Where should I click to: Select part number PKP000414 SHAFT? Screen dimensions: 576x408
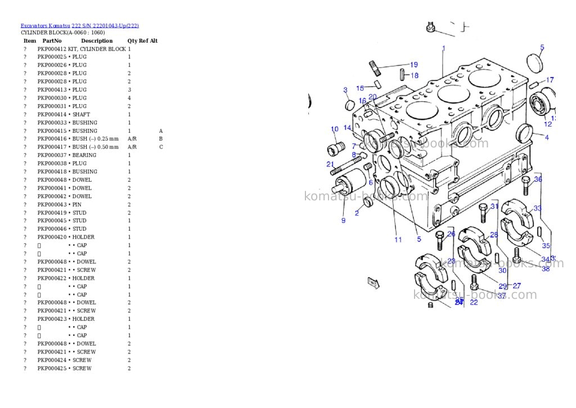coord(64,114)
